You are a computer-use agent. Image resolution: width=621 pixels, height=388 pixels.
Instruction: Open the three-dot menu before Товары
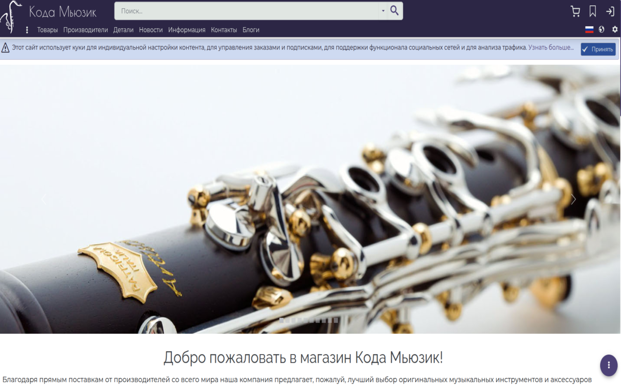click(27, 30)
